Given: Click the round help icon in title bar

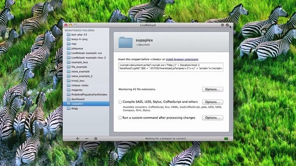Looking at the screenshot, I should [x=227, y=25].
